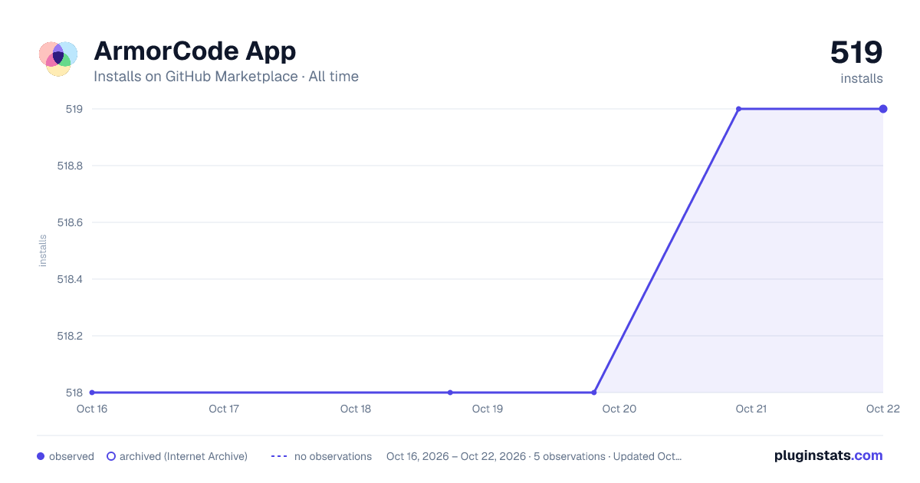
Task: Click the vertical 'installs' axis title
Action: 43,251
